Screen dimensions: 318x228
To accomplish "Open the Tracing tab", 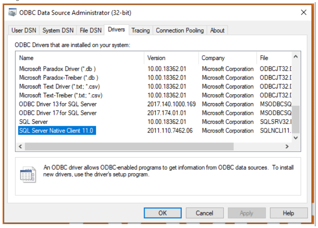I will point(141,30).
